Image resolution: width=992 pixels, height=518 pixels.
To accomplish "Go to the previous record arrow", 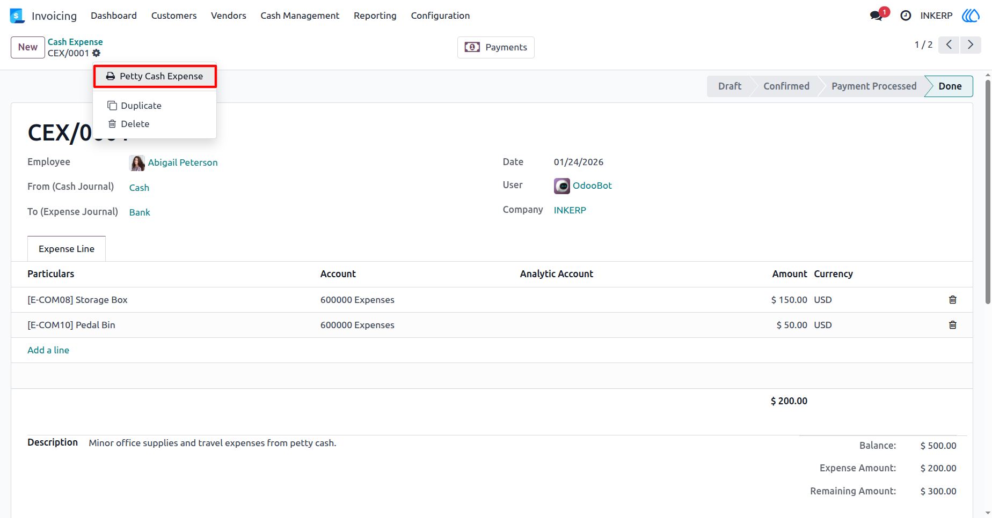I will (x=949, y=45).
